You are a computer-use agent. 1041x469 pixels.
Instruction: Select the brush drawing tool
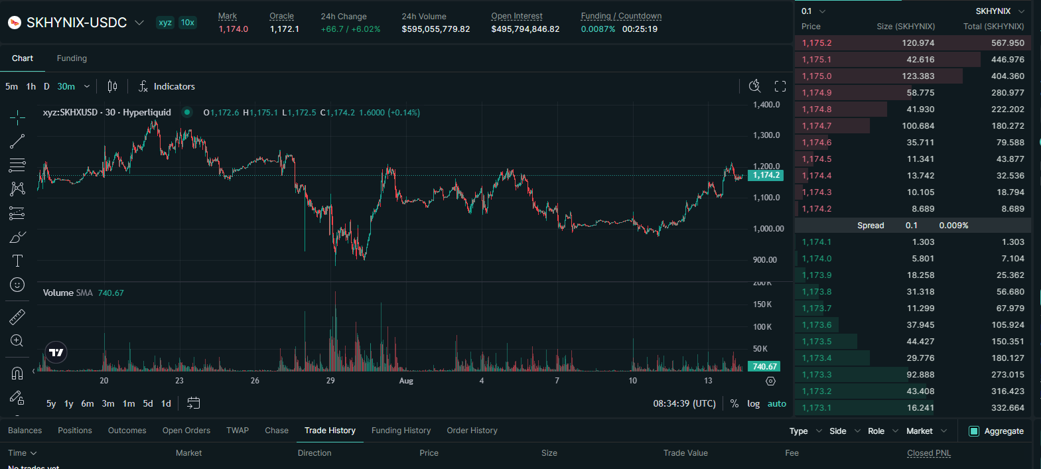point(17,237)
